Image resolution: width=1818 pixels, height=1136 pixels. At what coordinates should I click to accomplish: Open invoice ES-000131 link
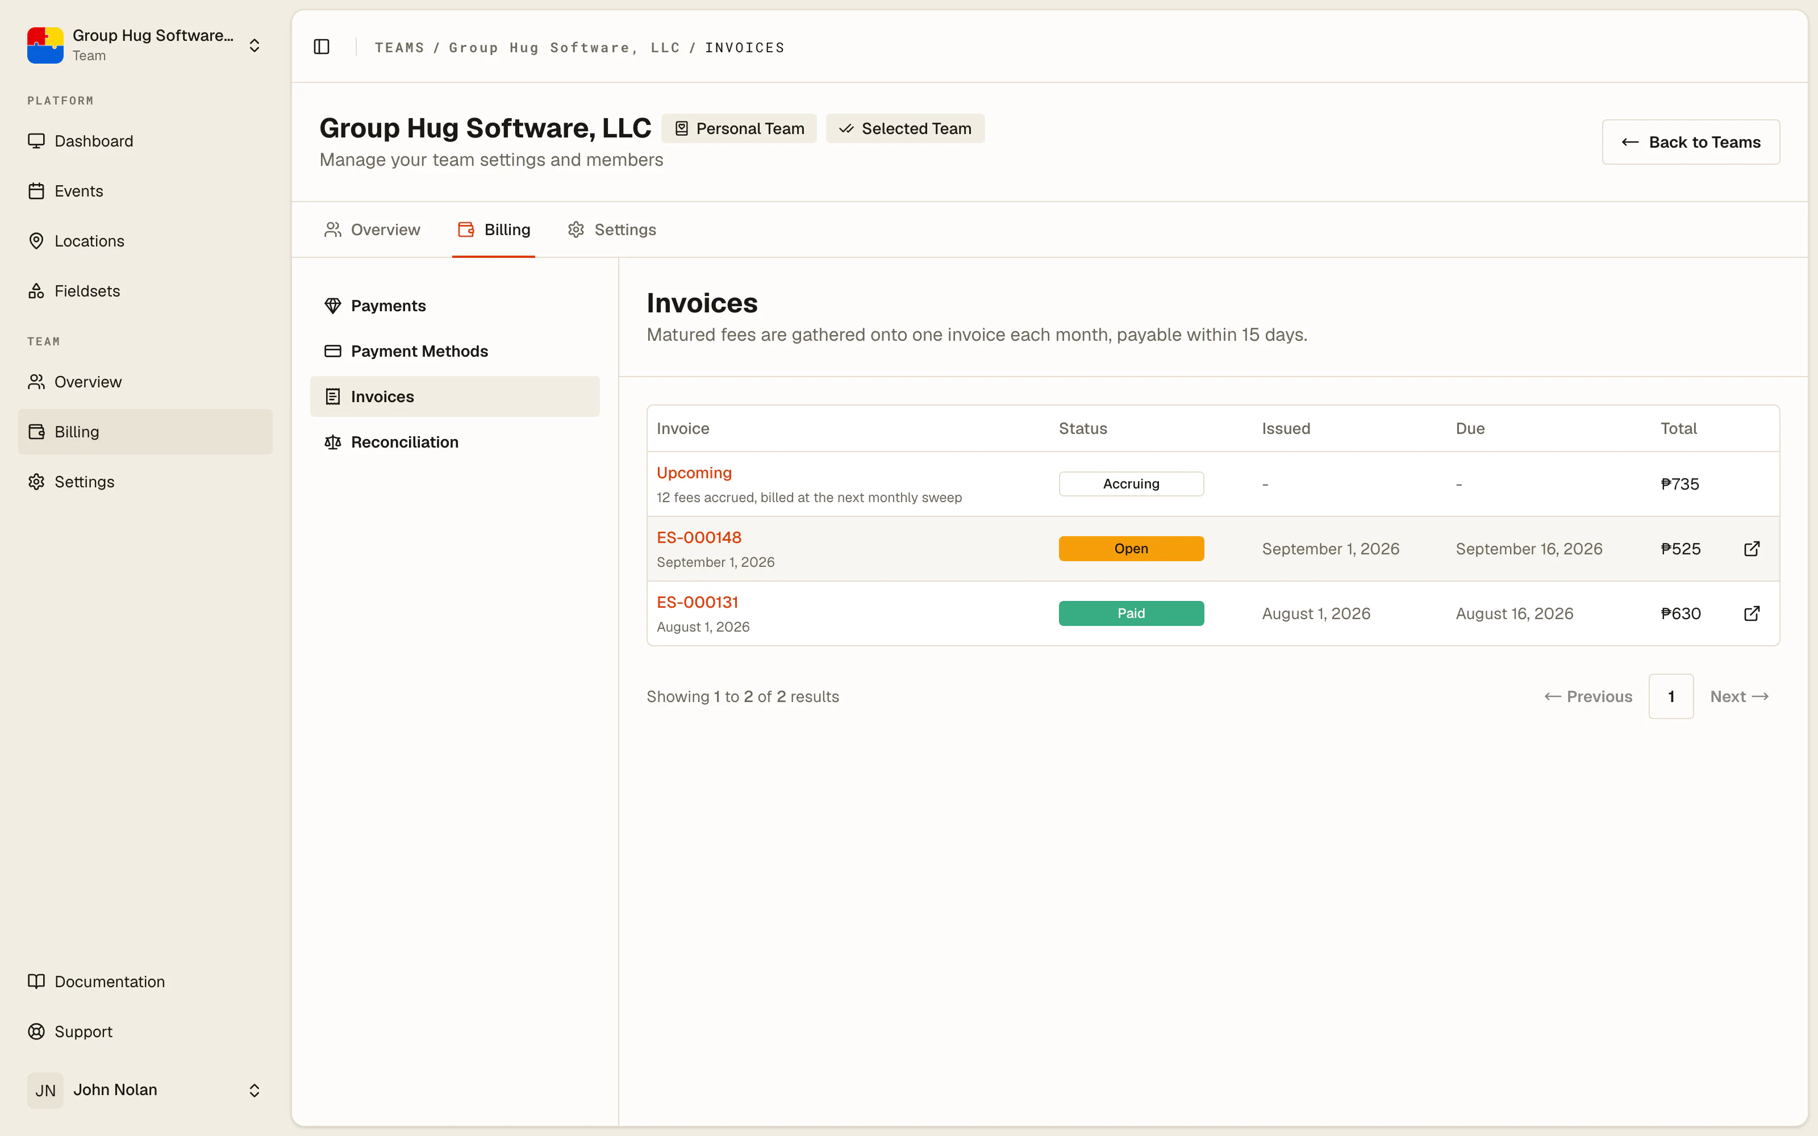click(x=697, y=602)
